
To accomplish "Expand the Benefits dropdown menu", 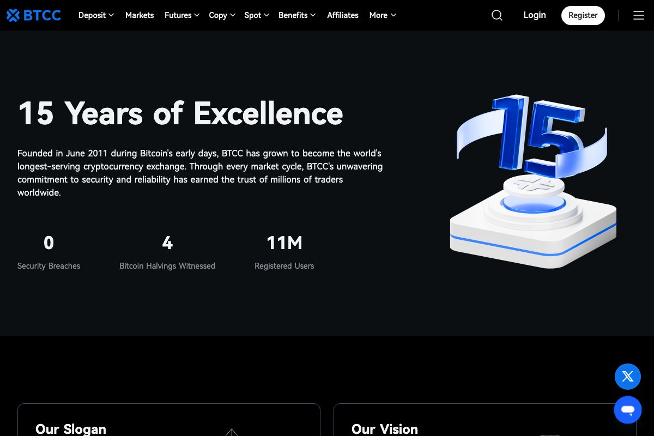I will coord(297,15).
